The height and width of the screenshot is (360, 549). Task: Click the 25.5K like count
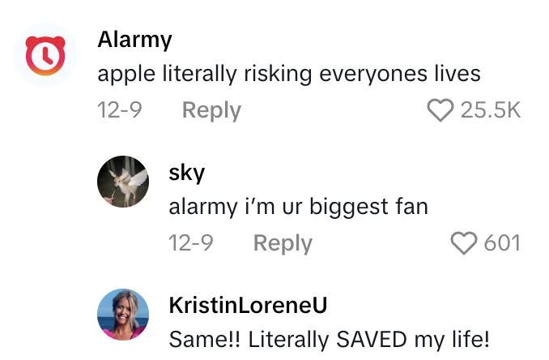click(x=490, y=110)
